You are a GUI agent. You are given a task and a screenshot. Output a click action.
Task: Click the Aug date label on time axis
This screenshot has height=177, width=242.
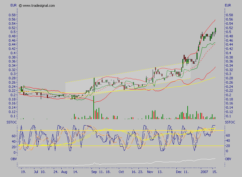pos(64,172)
